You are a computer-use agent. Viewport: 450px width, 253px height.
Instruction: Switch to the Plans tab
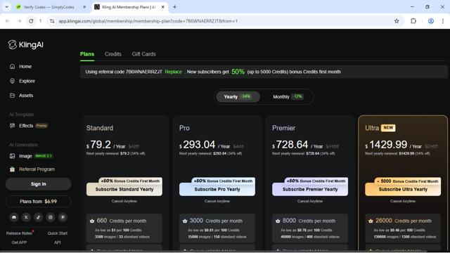(x=87, y=54)
